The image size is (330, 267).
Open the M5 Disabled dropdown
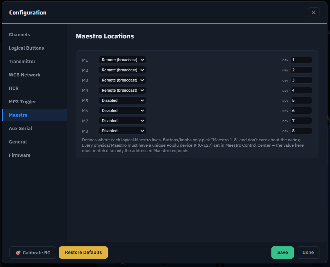click(123, 100)
